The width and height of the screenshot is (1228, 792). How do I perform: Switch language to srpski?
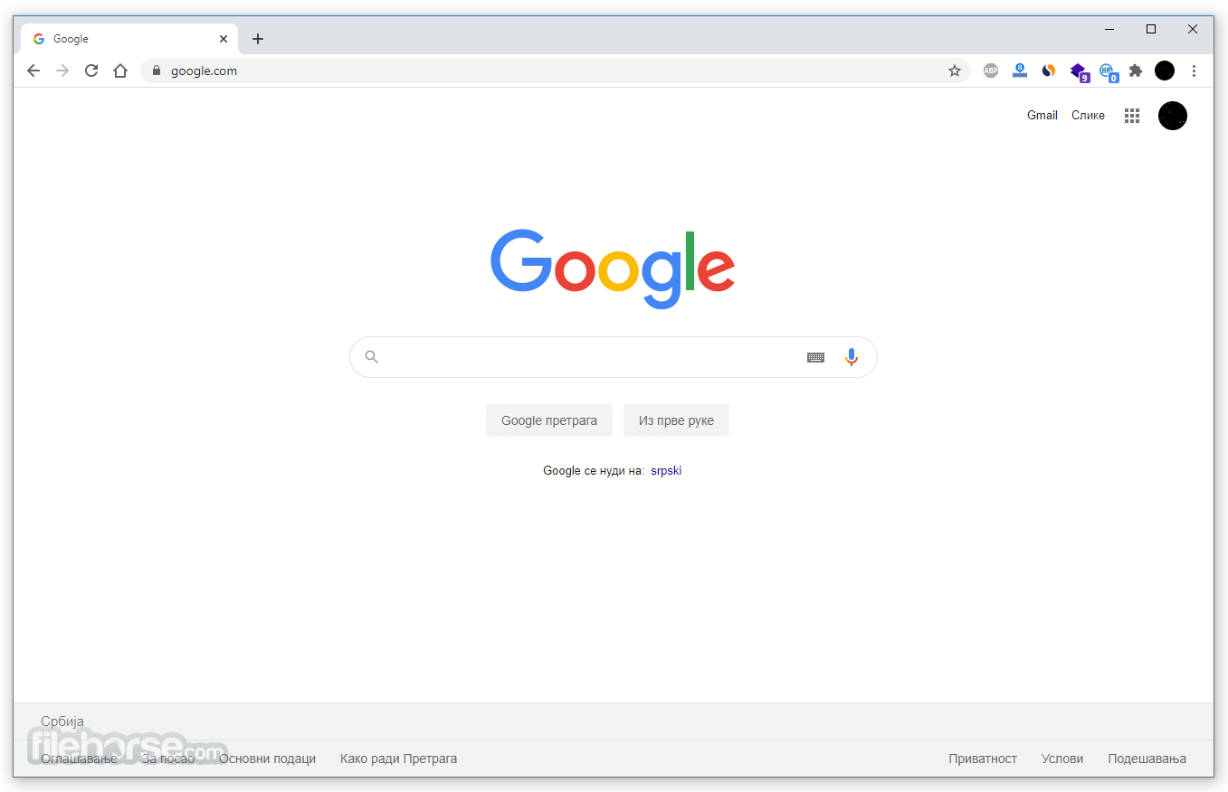point(666,471)
